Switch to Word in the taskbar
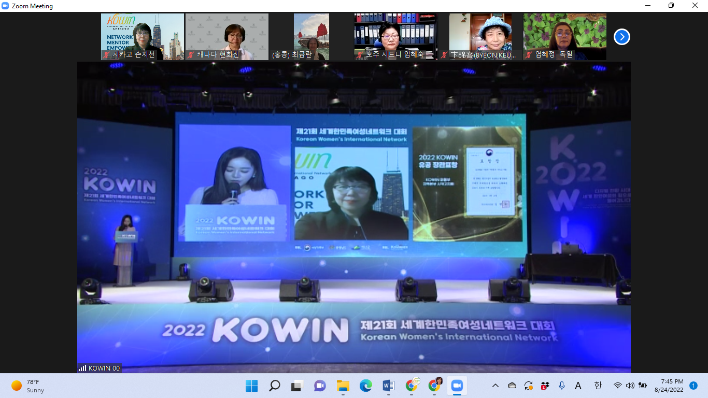Screen dimensions: 708x398 388,386
